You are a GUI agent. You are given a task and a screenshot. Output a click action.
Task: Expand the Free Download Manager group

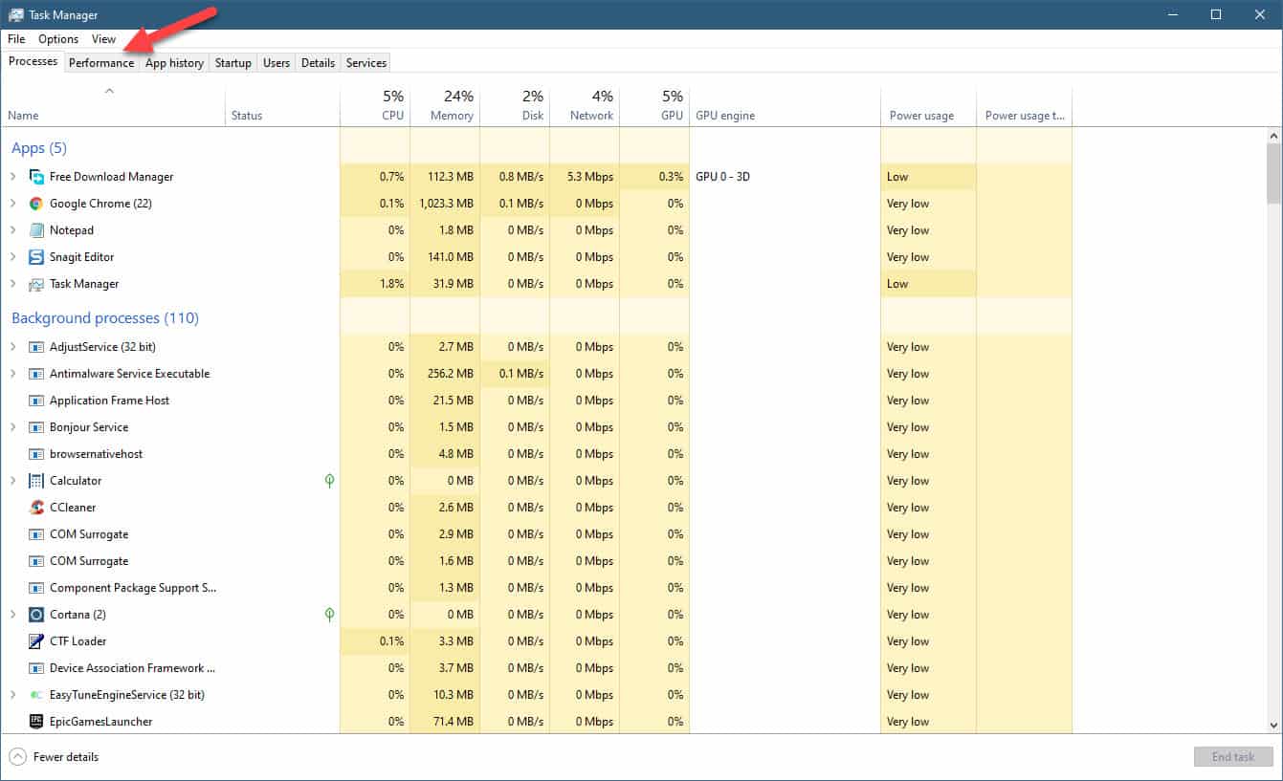click(x=13, y=177)
